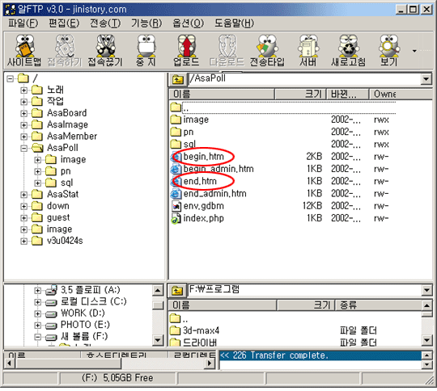Screen dimensions: 437x391
Task: Select the begin.htm file
Action: tap(204, 157)
